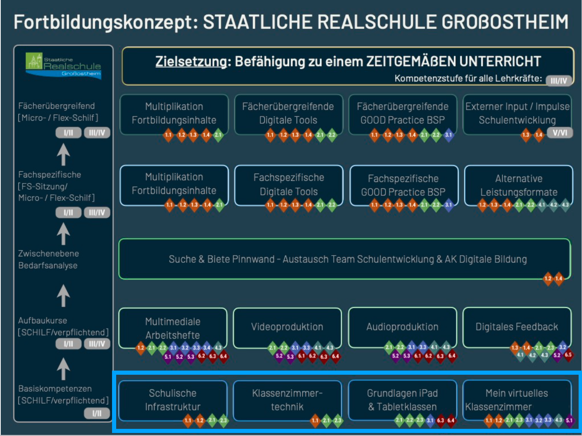Click the underlined Zielsetzung heading
The image size is (582, 436).
click(192, 61)
